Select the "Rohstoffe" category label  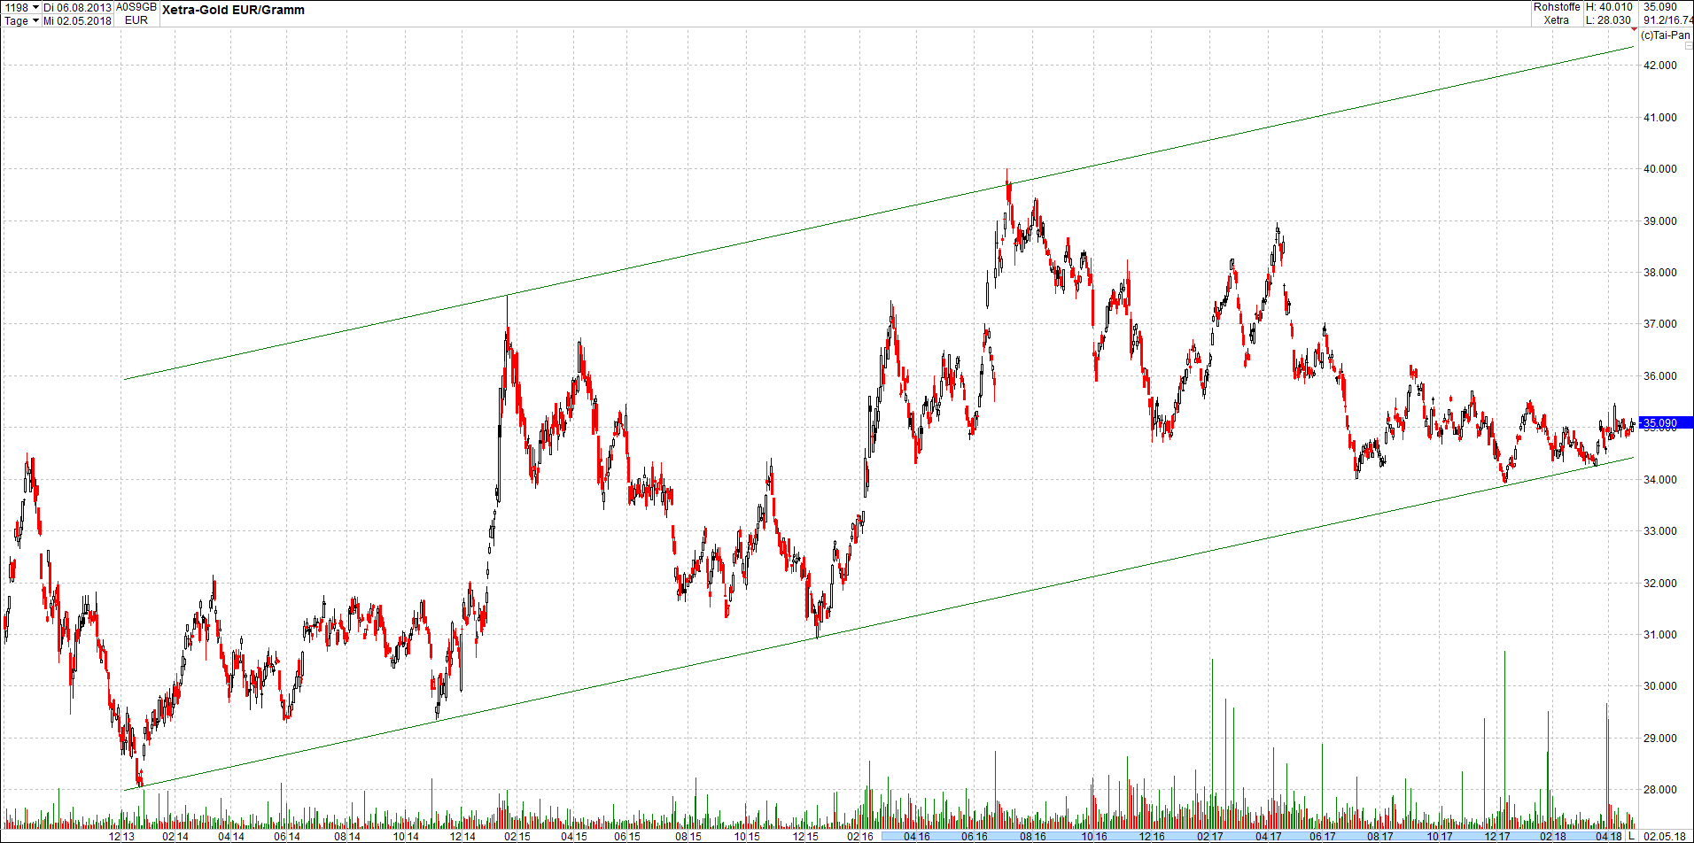tap(1557, 7)
